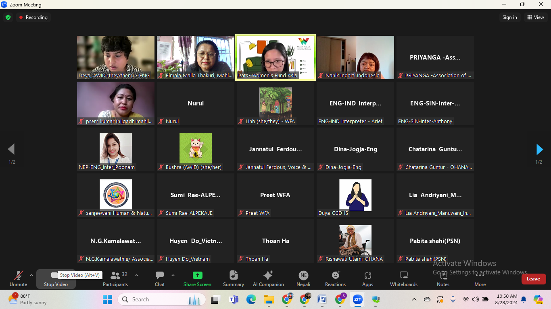551x309 pixels.
Task: Click the red Leave button
Action: point(533,279)
